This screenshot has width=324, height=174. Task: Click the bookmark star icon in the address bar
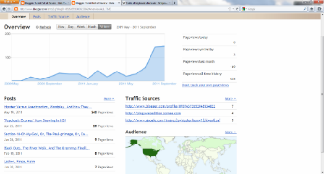coord(230,9)
